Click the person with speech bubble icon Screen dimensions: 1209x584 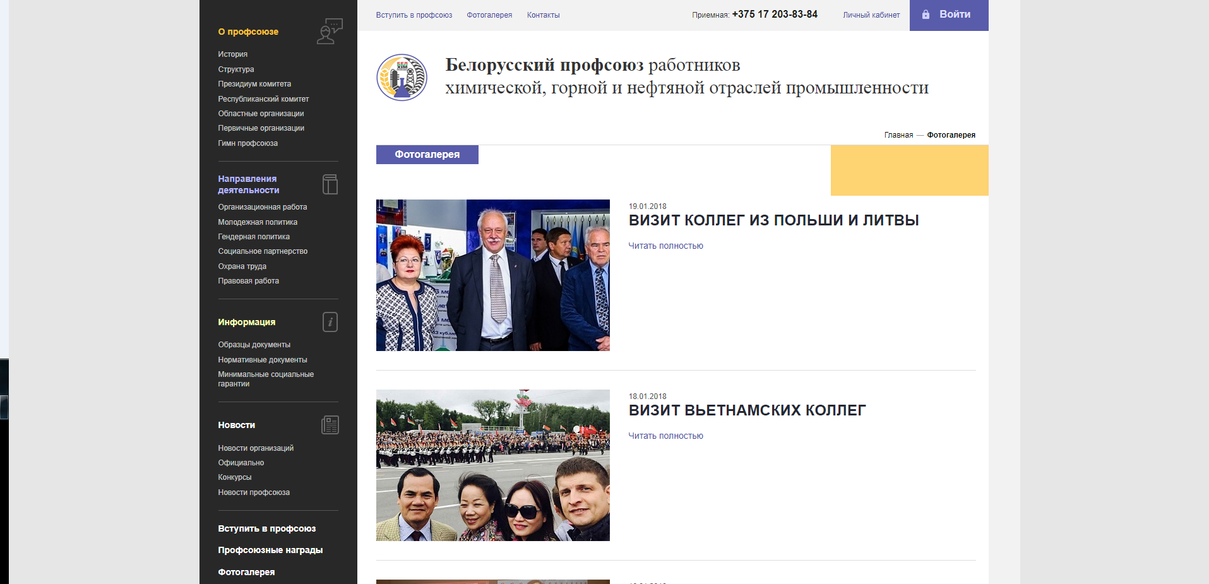[x=330, y=31]
